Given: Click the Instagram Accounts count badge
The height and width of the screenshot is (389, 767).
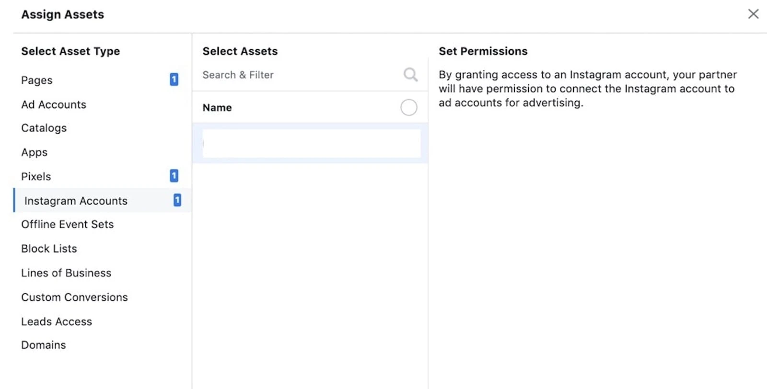Looking at the screenshot, I should pyautogui.click(x=177, y=200).
